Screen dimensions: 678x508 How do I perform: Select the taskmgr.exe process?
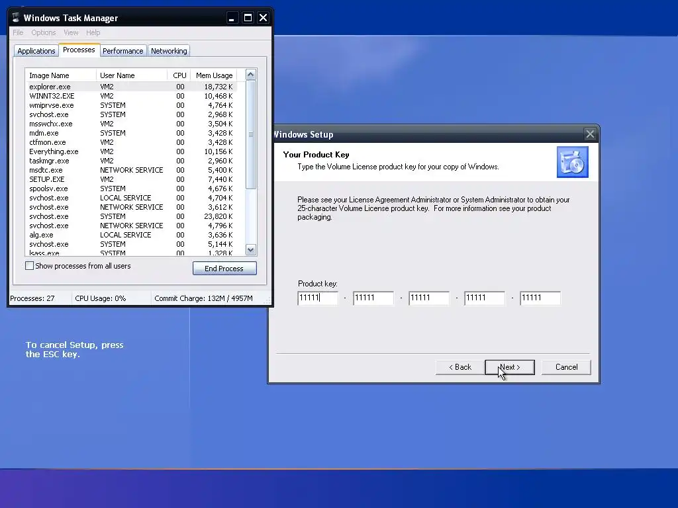click(x=132, y=161)
